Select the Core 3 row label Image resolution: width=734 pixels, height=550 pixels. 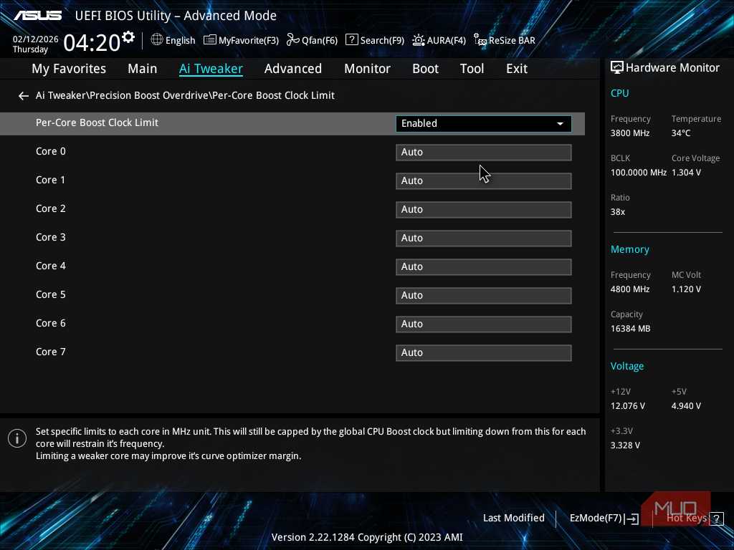[x=51, y=237]
